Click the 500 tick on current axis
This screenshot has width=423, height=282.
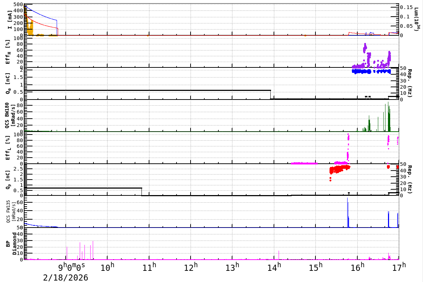tap(18, 5)
